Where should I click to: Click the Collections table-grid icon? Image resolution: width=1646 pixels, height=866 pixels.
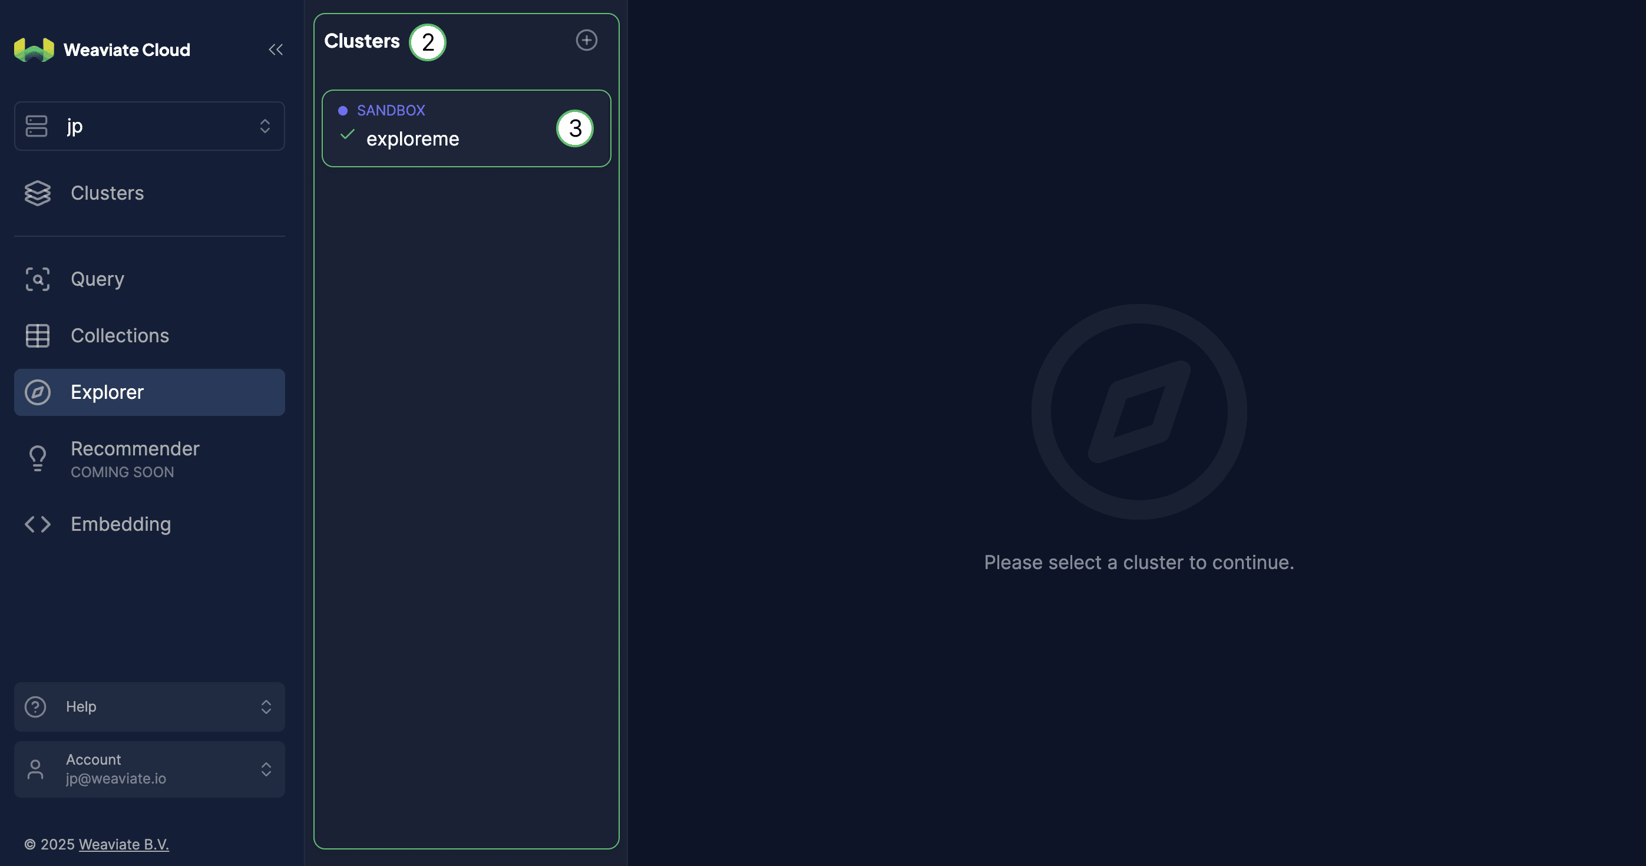(38, 336)
